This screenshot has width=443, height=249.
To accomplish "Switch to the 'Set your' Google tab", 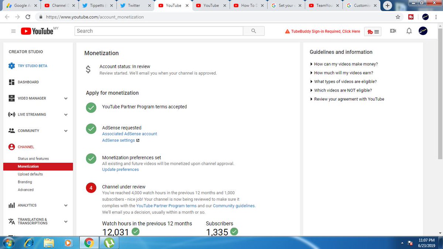I will point(286,6).
